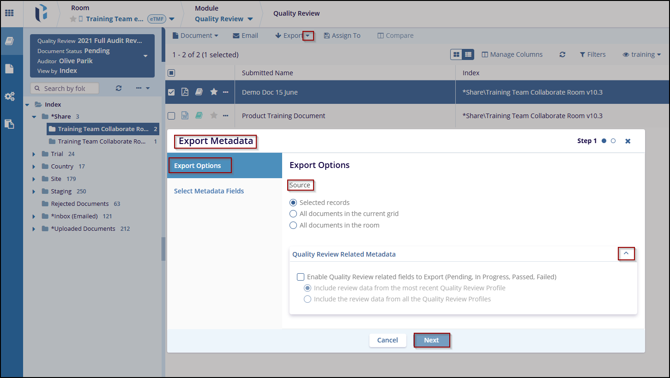Open the gears settings icon in left sidebar
The width and height of the screenshot is (670, 378).
[x=9, y=96]
